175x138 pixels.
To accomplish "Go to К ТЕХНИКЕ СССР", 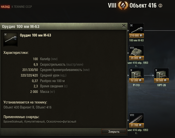I will (x=22, y=7).
